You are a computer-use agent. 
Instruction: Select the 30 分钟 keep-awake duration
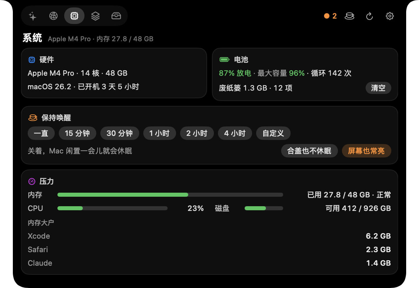point(120,134)
